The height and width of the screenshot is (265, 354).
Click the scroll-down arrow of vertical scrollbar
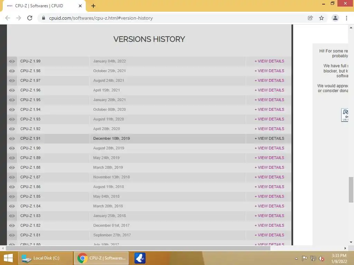pos(351,242)
